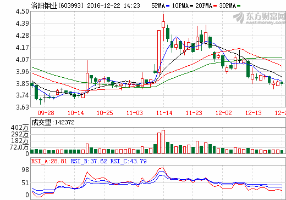Click the 09-28 date label
Image resolution: width=286 pixels, height=200 pixels.
tap(46, 113)
